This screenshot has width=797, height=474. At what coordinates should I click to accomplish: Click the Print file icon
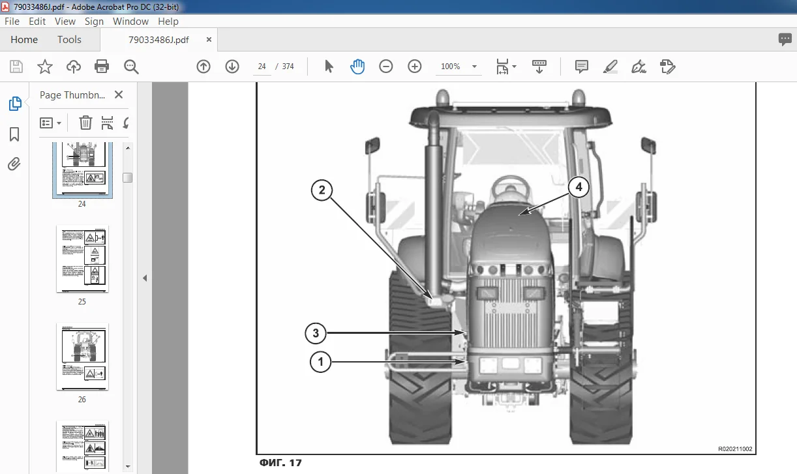point(102,67)
